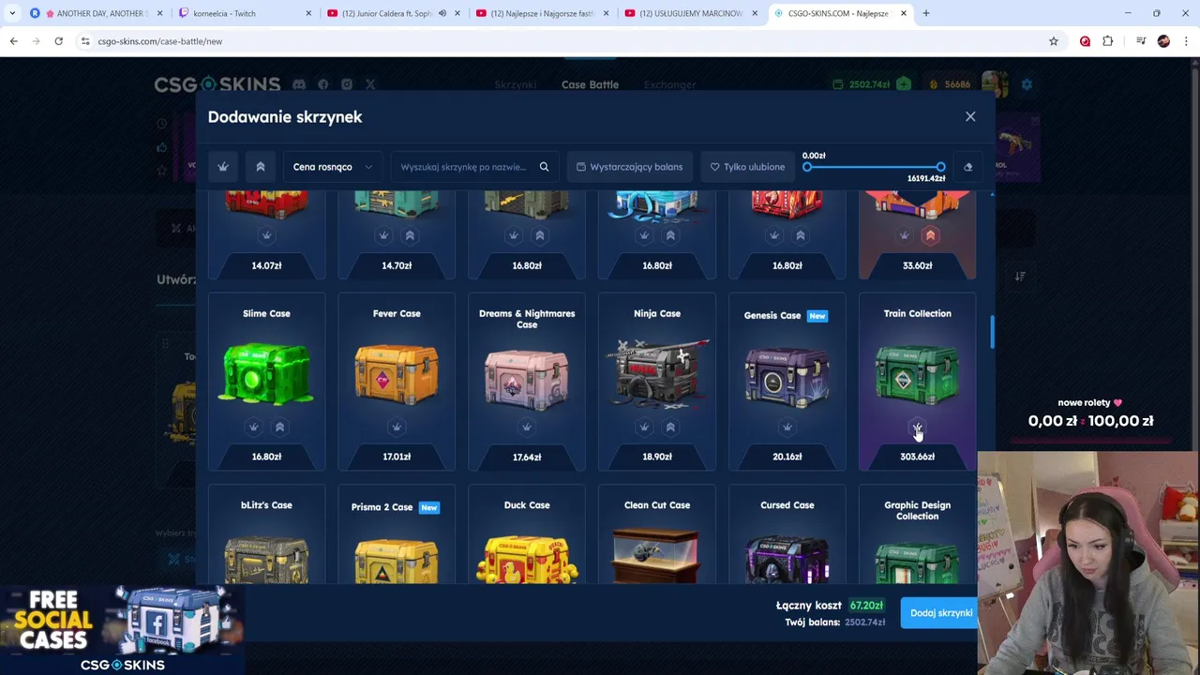Click the 303.66zł price label
The width and height of the screenshot is (1200, 675).
pos(918,457)
